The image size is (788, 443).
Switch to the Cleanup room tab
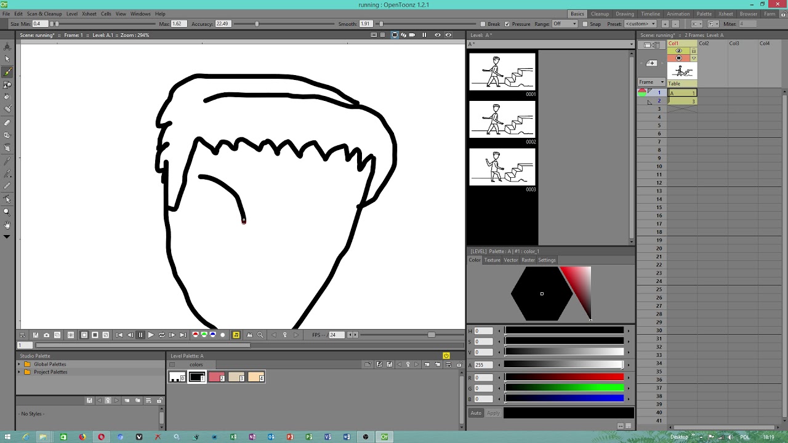point(600,14)
